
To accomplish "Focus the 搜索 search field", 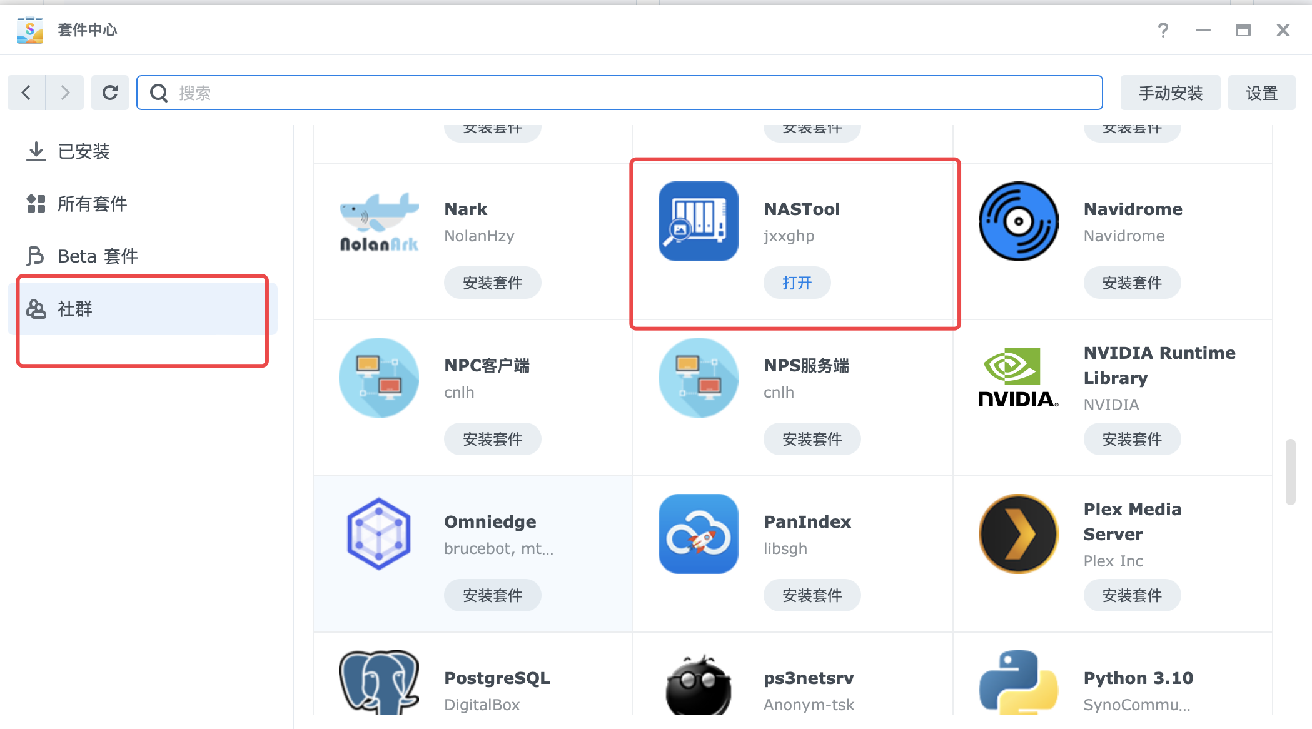I will point(619,93).
